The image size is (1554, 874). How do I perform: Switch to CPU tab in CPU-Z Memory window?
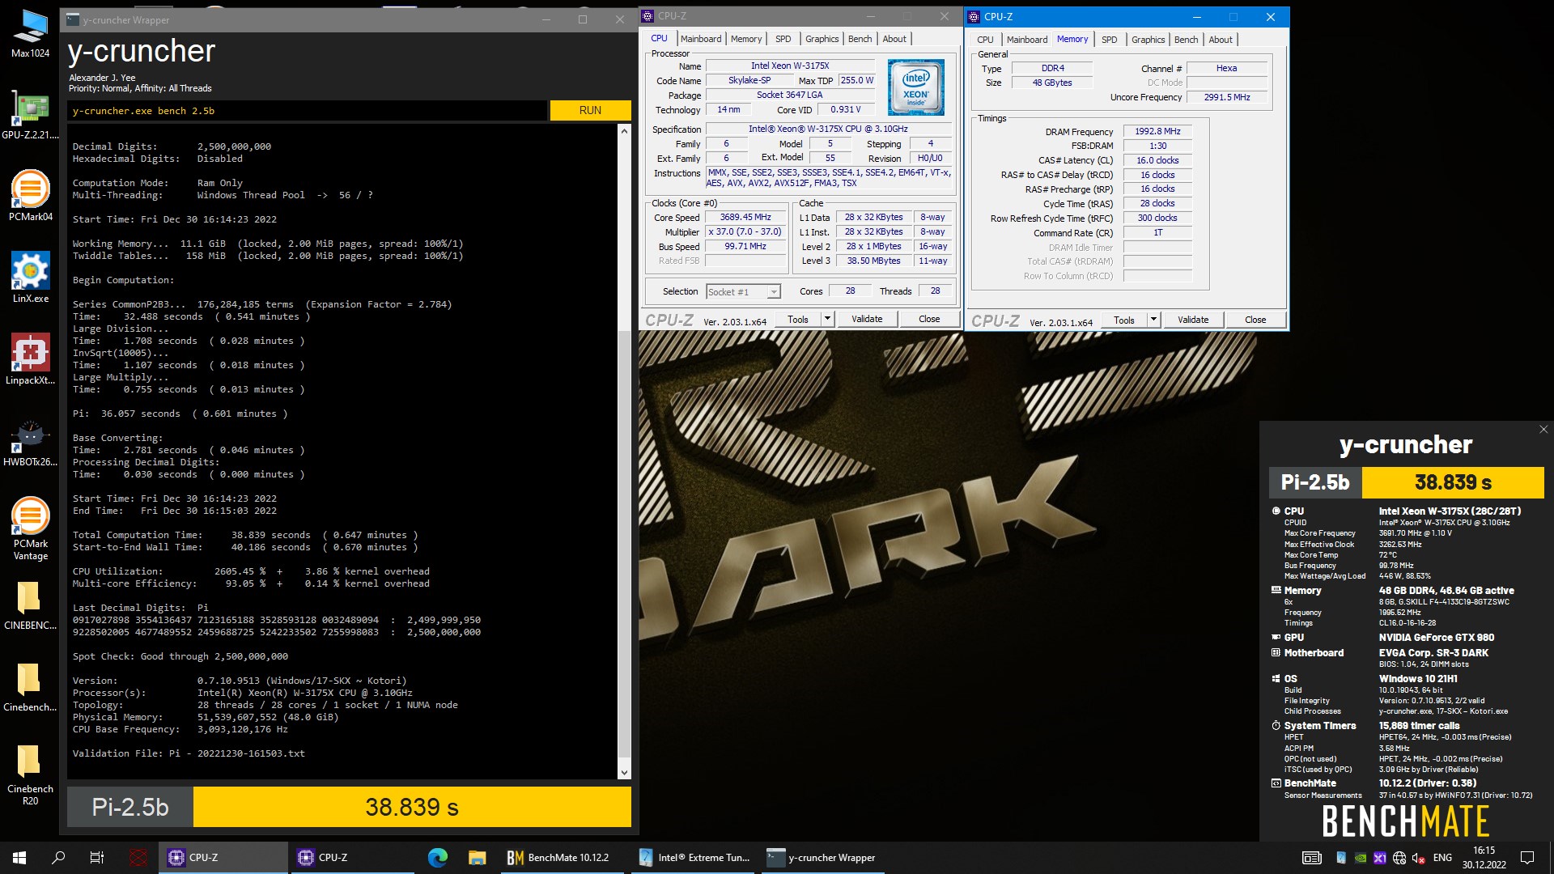tap(985, 40)
